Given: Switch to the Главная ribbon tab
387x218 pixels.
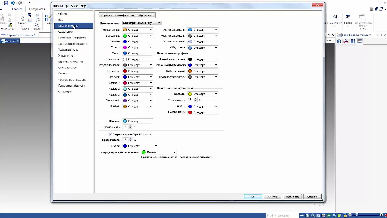Looking at the screenshot, I should [17, 9].
